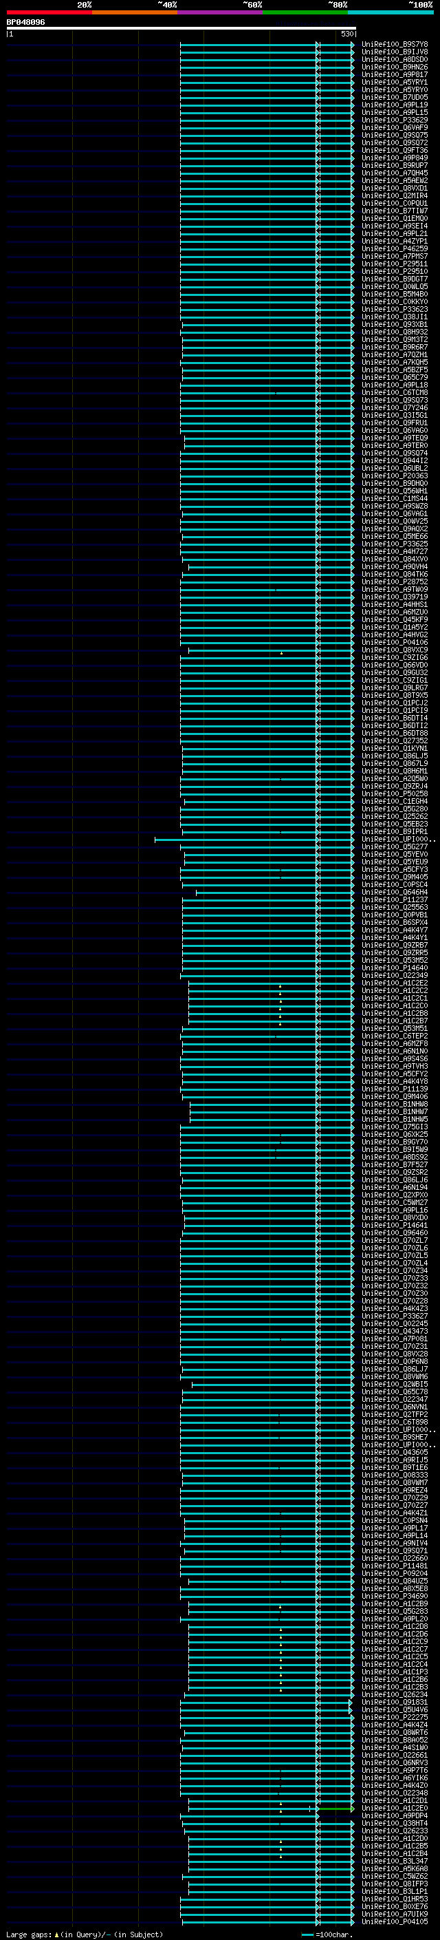Screen dimensions: 440x1940
Task: Click the UniRef100_P29511 label
Action: (395, 264)
